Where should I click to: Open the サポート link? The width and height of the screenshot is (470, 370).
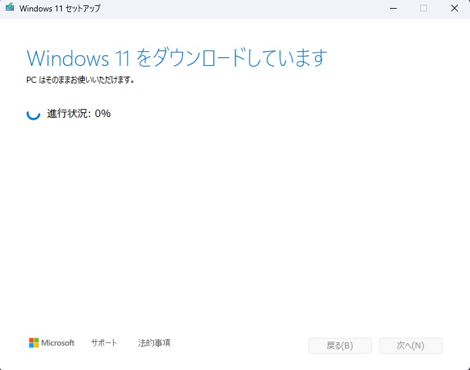tap(104, 342)
